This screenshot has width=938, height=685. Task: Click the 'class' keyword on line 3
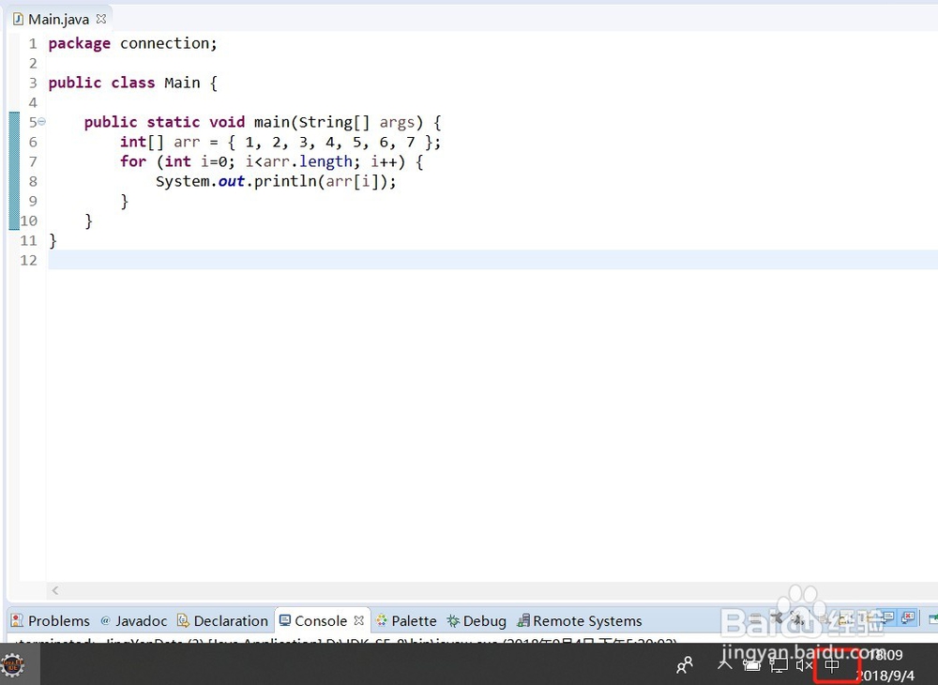(x=133, y=83)
